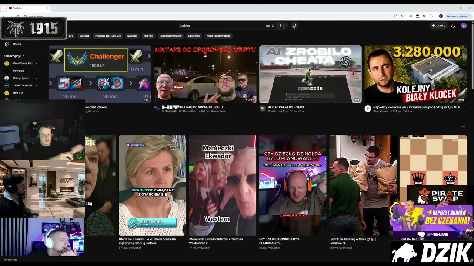Open the DJ MasterBit channel avatar
The height and width of the screenshot is (266, 474).
157,109
